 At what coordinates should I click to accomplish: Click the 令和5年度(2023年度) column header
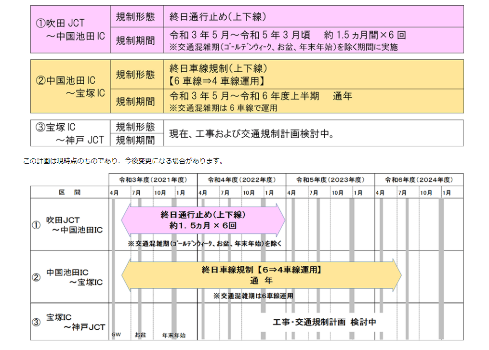(x=330, y=180)
